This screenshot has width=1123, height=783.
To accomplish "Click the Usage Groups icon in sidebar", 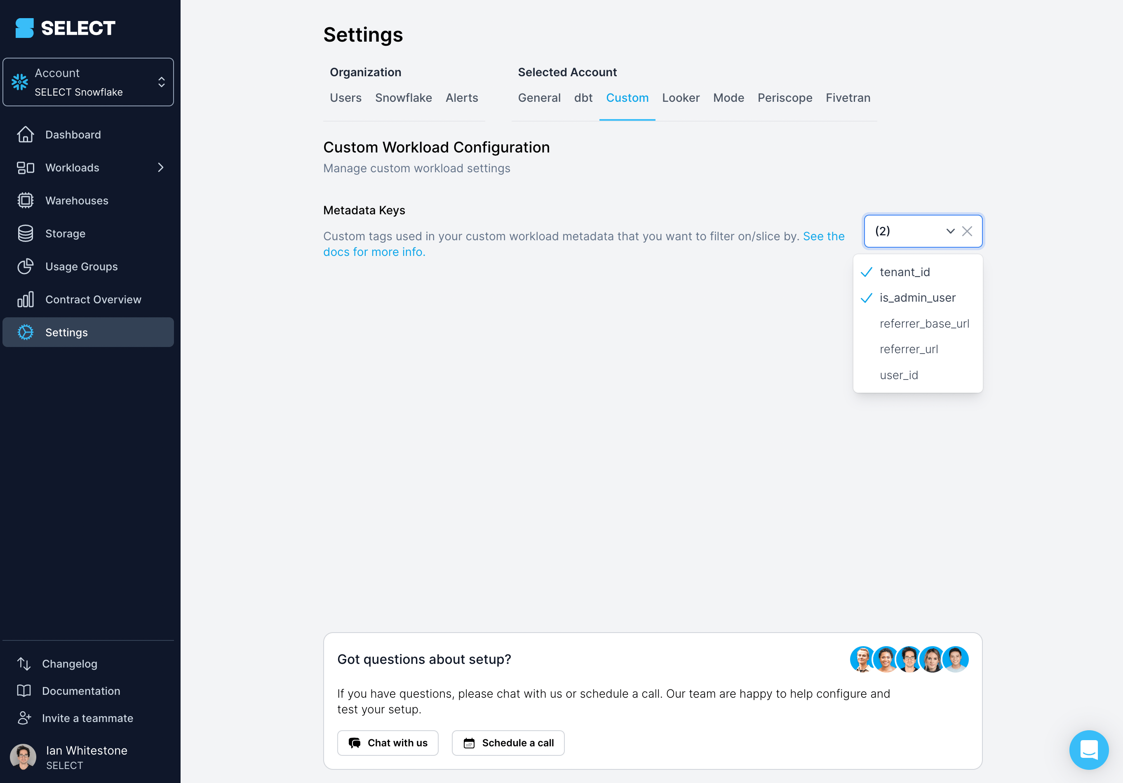I will click(x=25, y=265).
